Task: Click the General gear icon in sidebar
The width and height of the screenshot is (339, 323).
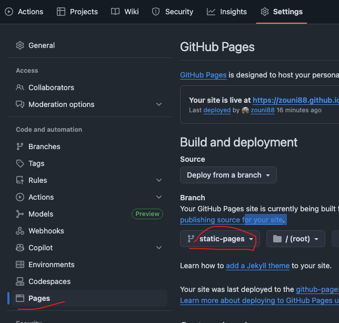Action: pos(20,45)
